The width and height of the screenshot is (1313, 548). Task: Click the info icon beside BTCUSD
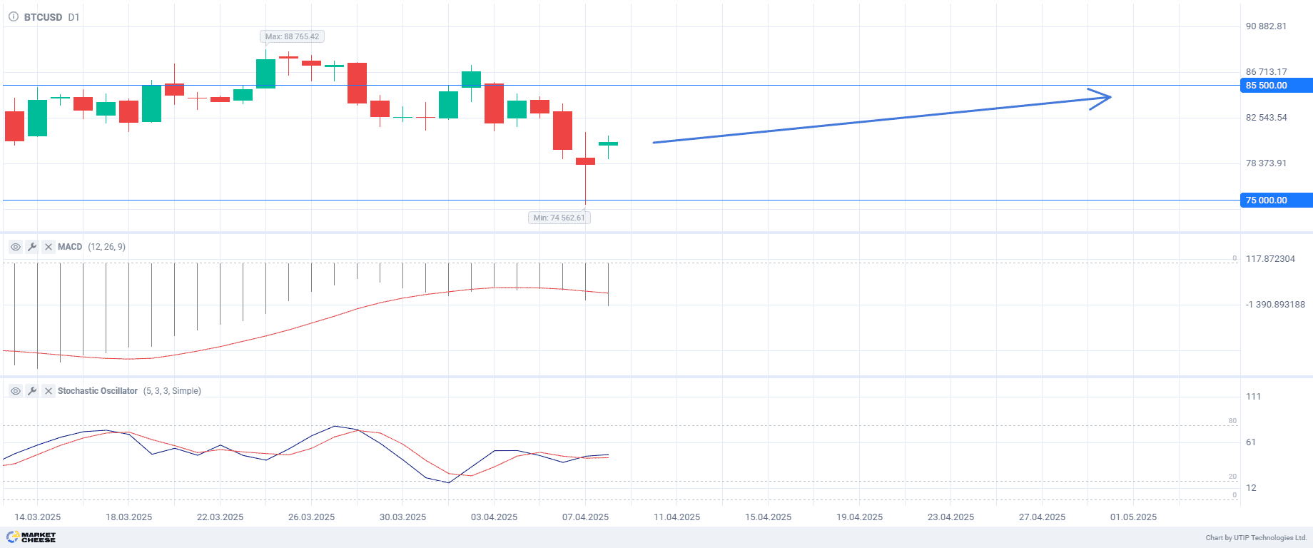click(13, 16)
